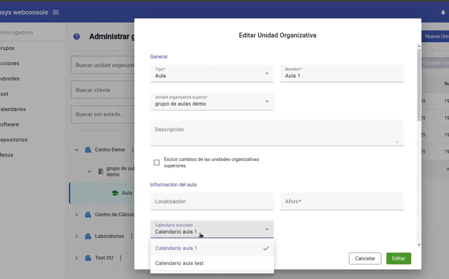Select the Centro de Cálculo tree label
The height and width of the screenshot is (279, 449).
(115, 215)
